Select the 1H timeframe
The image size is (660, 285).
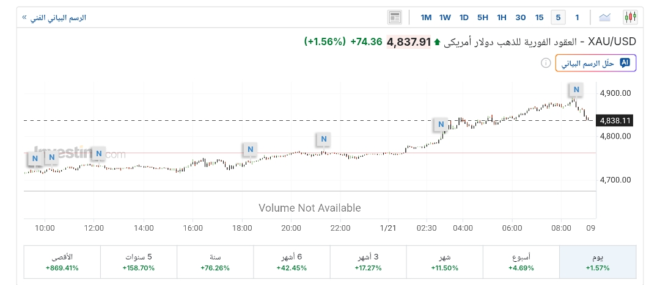502,17
